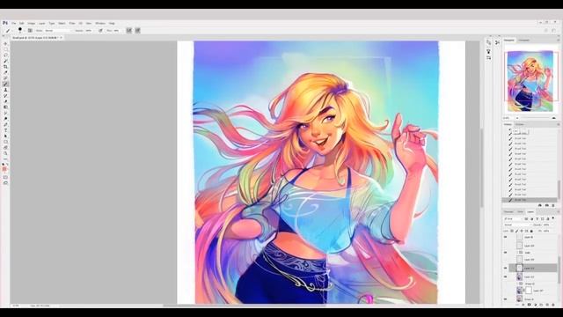Select the Clone Stamp tool

[x=5, y=90]
